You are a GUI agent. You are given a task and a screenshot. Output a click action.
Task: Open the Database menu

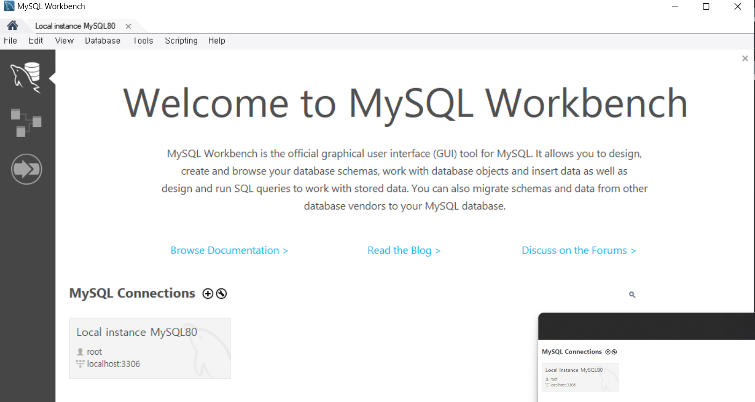pyautogui.click(x=103, y=41)
